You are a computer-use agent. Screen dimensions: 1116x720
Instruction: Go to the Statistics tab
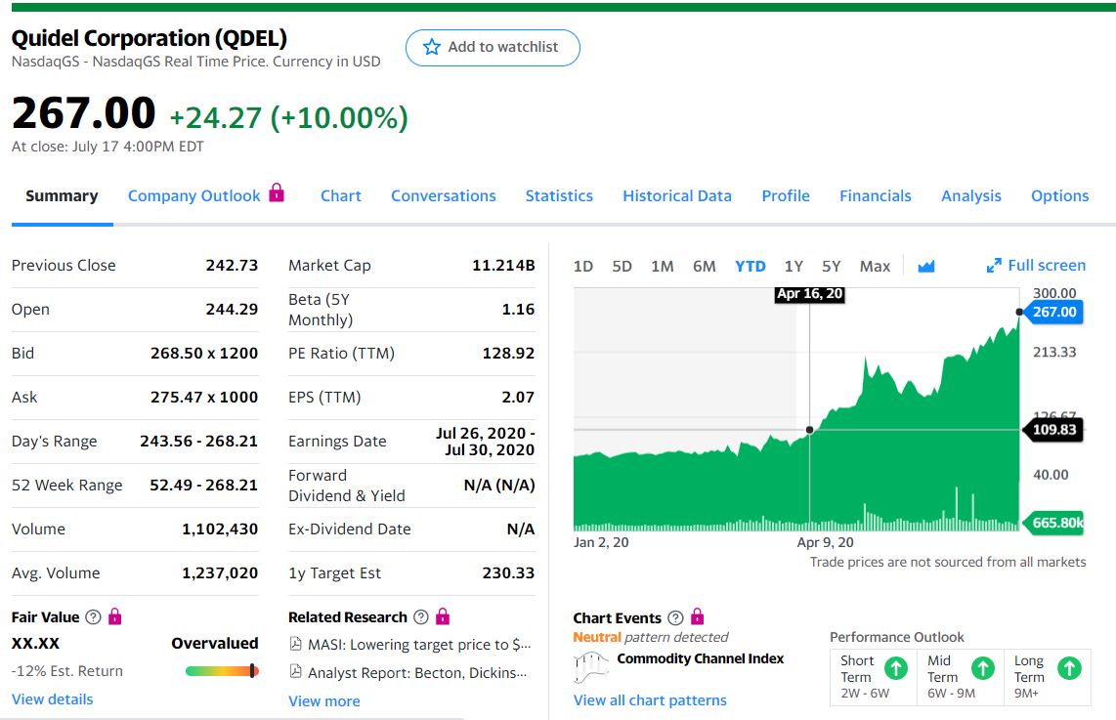pos(559,196)
